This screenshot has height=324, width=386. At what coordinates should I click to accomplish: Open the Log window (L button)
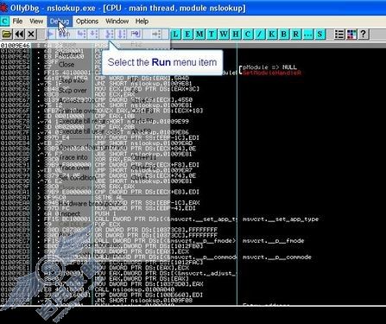175,35
